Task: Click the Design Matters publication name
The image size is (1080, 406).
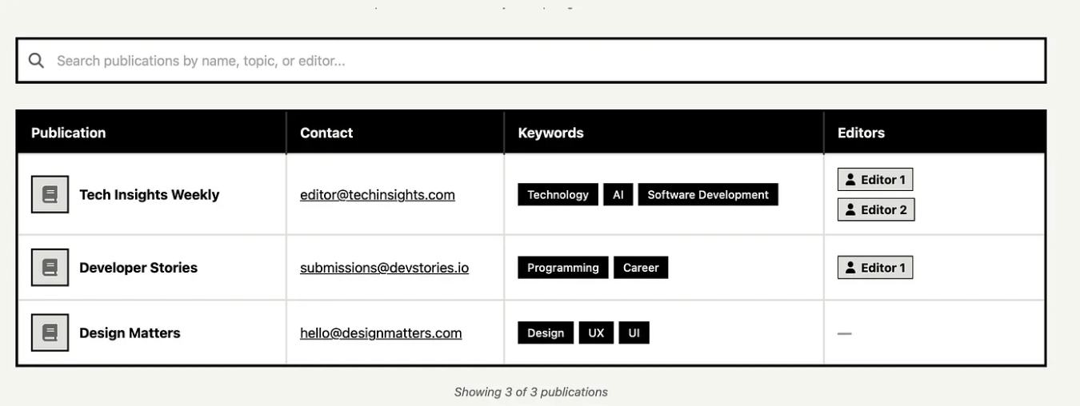Action: pyautogui.click(x=130, y=333)
